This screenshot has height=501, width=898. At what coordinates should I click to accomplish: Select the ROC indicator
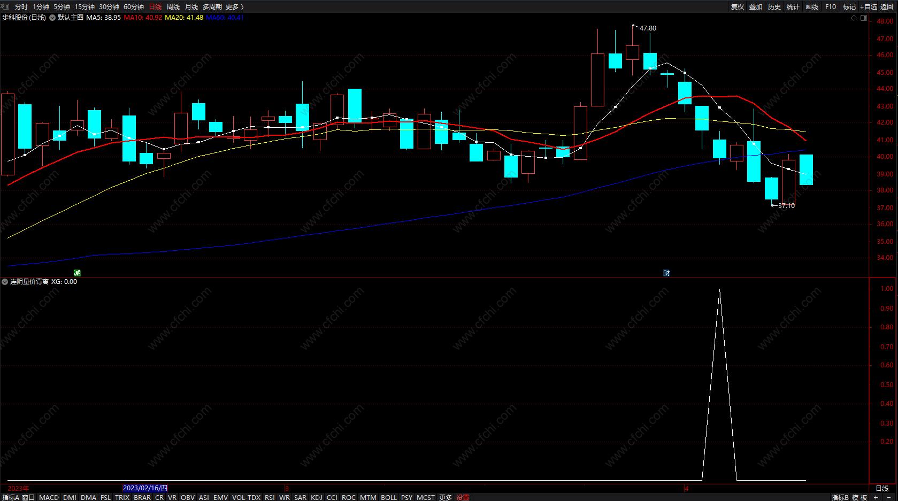click(x=349, y=497)
